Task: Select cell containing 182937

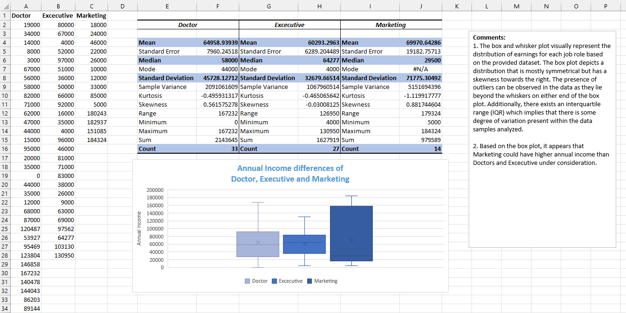Action: (92, 122)
